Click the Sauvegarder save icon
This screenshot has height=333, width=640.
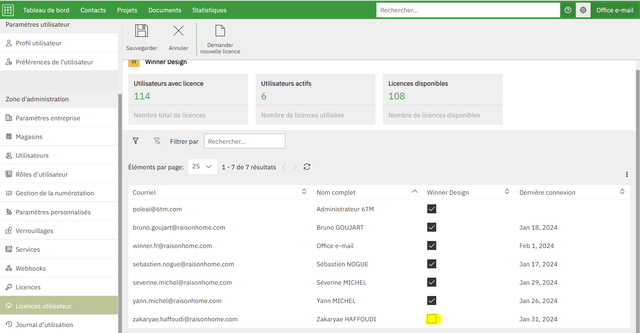tap(141, 31)
